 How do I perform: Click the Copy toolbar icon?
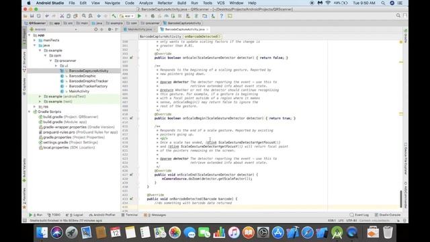(x=69, y=16)
